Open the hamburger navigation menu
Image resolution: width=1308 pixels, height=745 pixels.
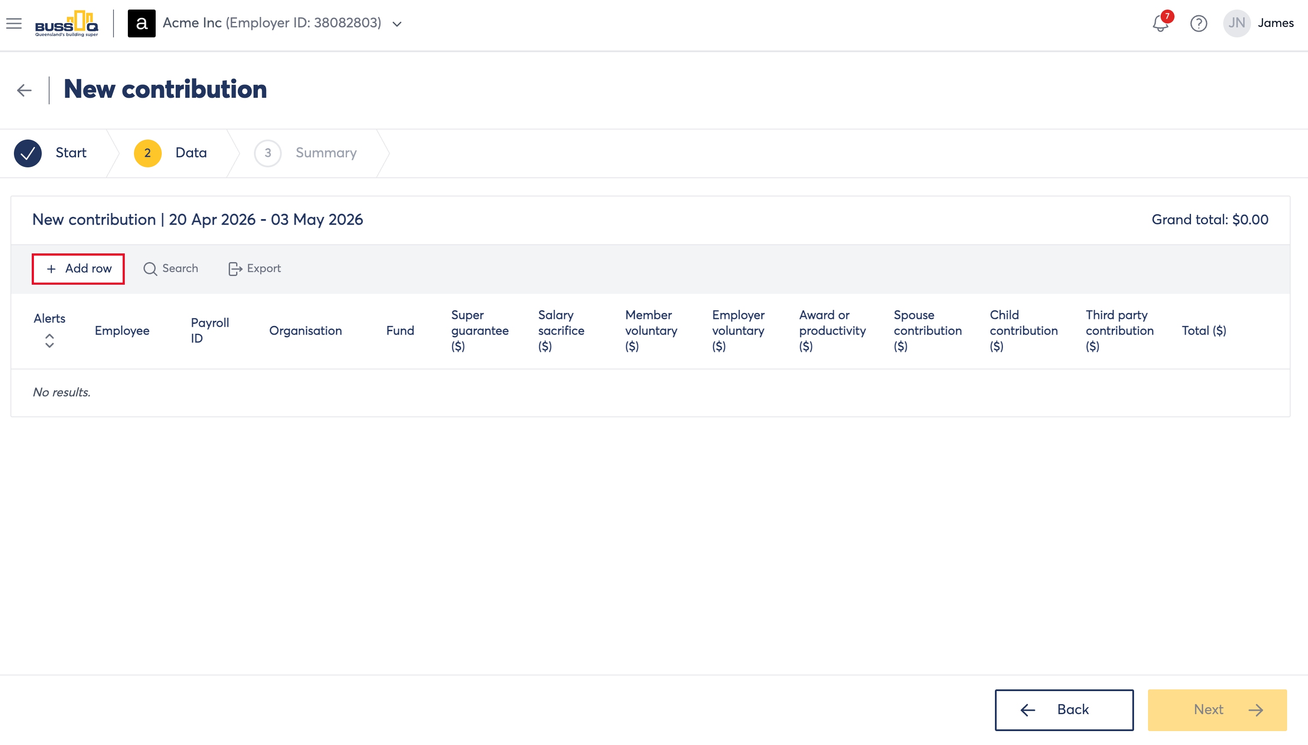pyautogui.click(x=14, y=23)
